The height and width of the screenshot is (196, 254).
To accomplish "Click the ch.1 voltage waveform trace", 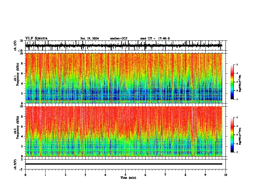I will point(124,45).
